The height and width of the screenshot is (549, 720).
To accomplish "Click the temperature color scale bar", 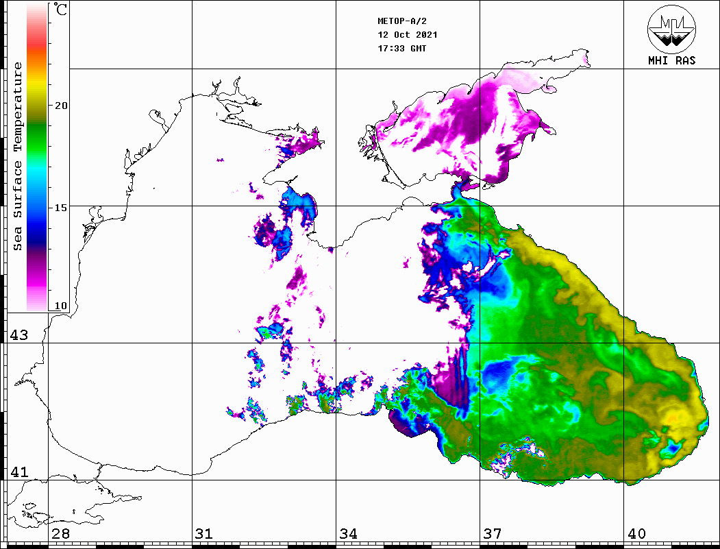I will point(37,157).
